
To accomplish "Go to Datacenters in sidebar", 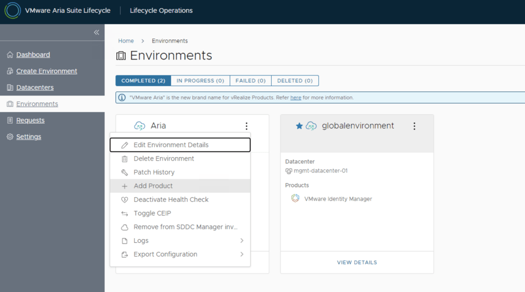I will tap(35, 88).
